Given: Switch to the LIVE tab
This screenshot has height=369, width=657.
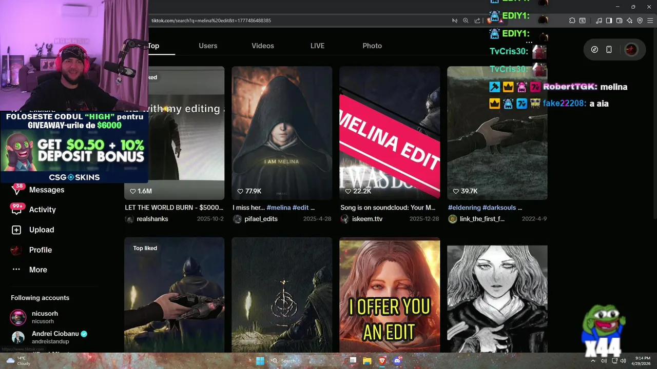Looking at the screenshot, I should [x=317, y=46].
